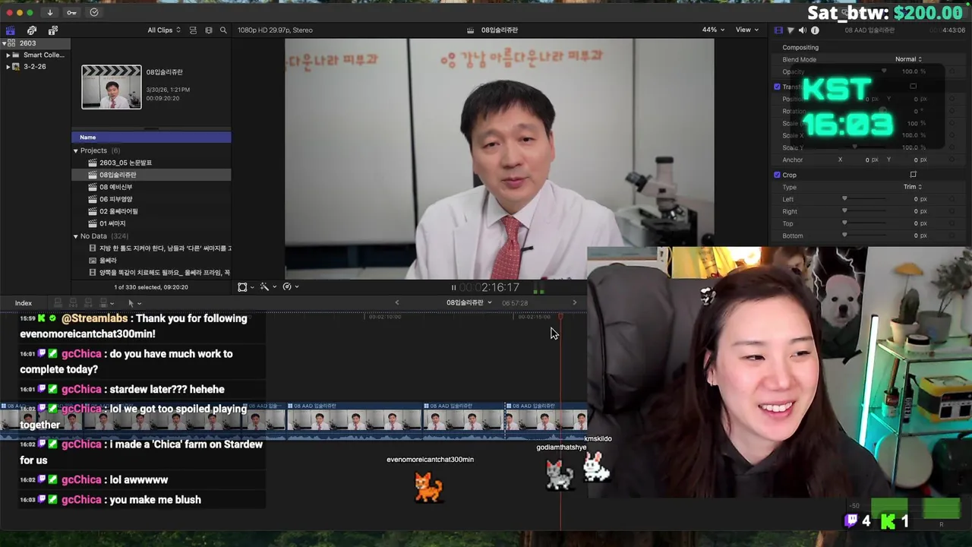Adjust the Crop Top slider
This screenshot has width=972, height=547.
[x=844, y=223]
